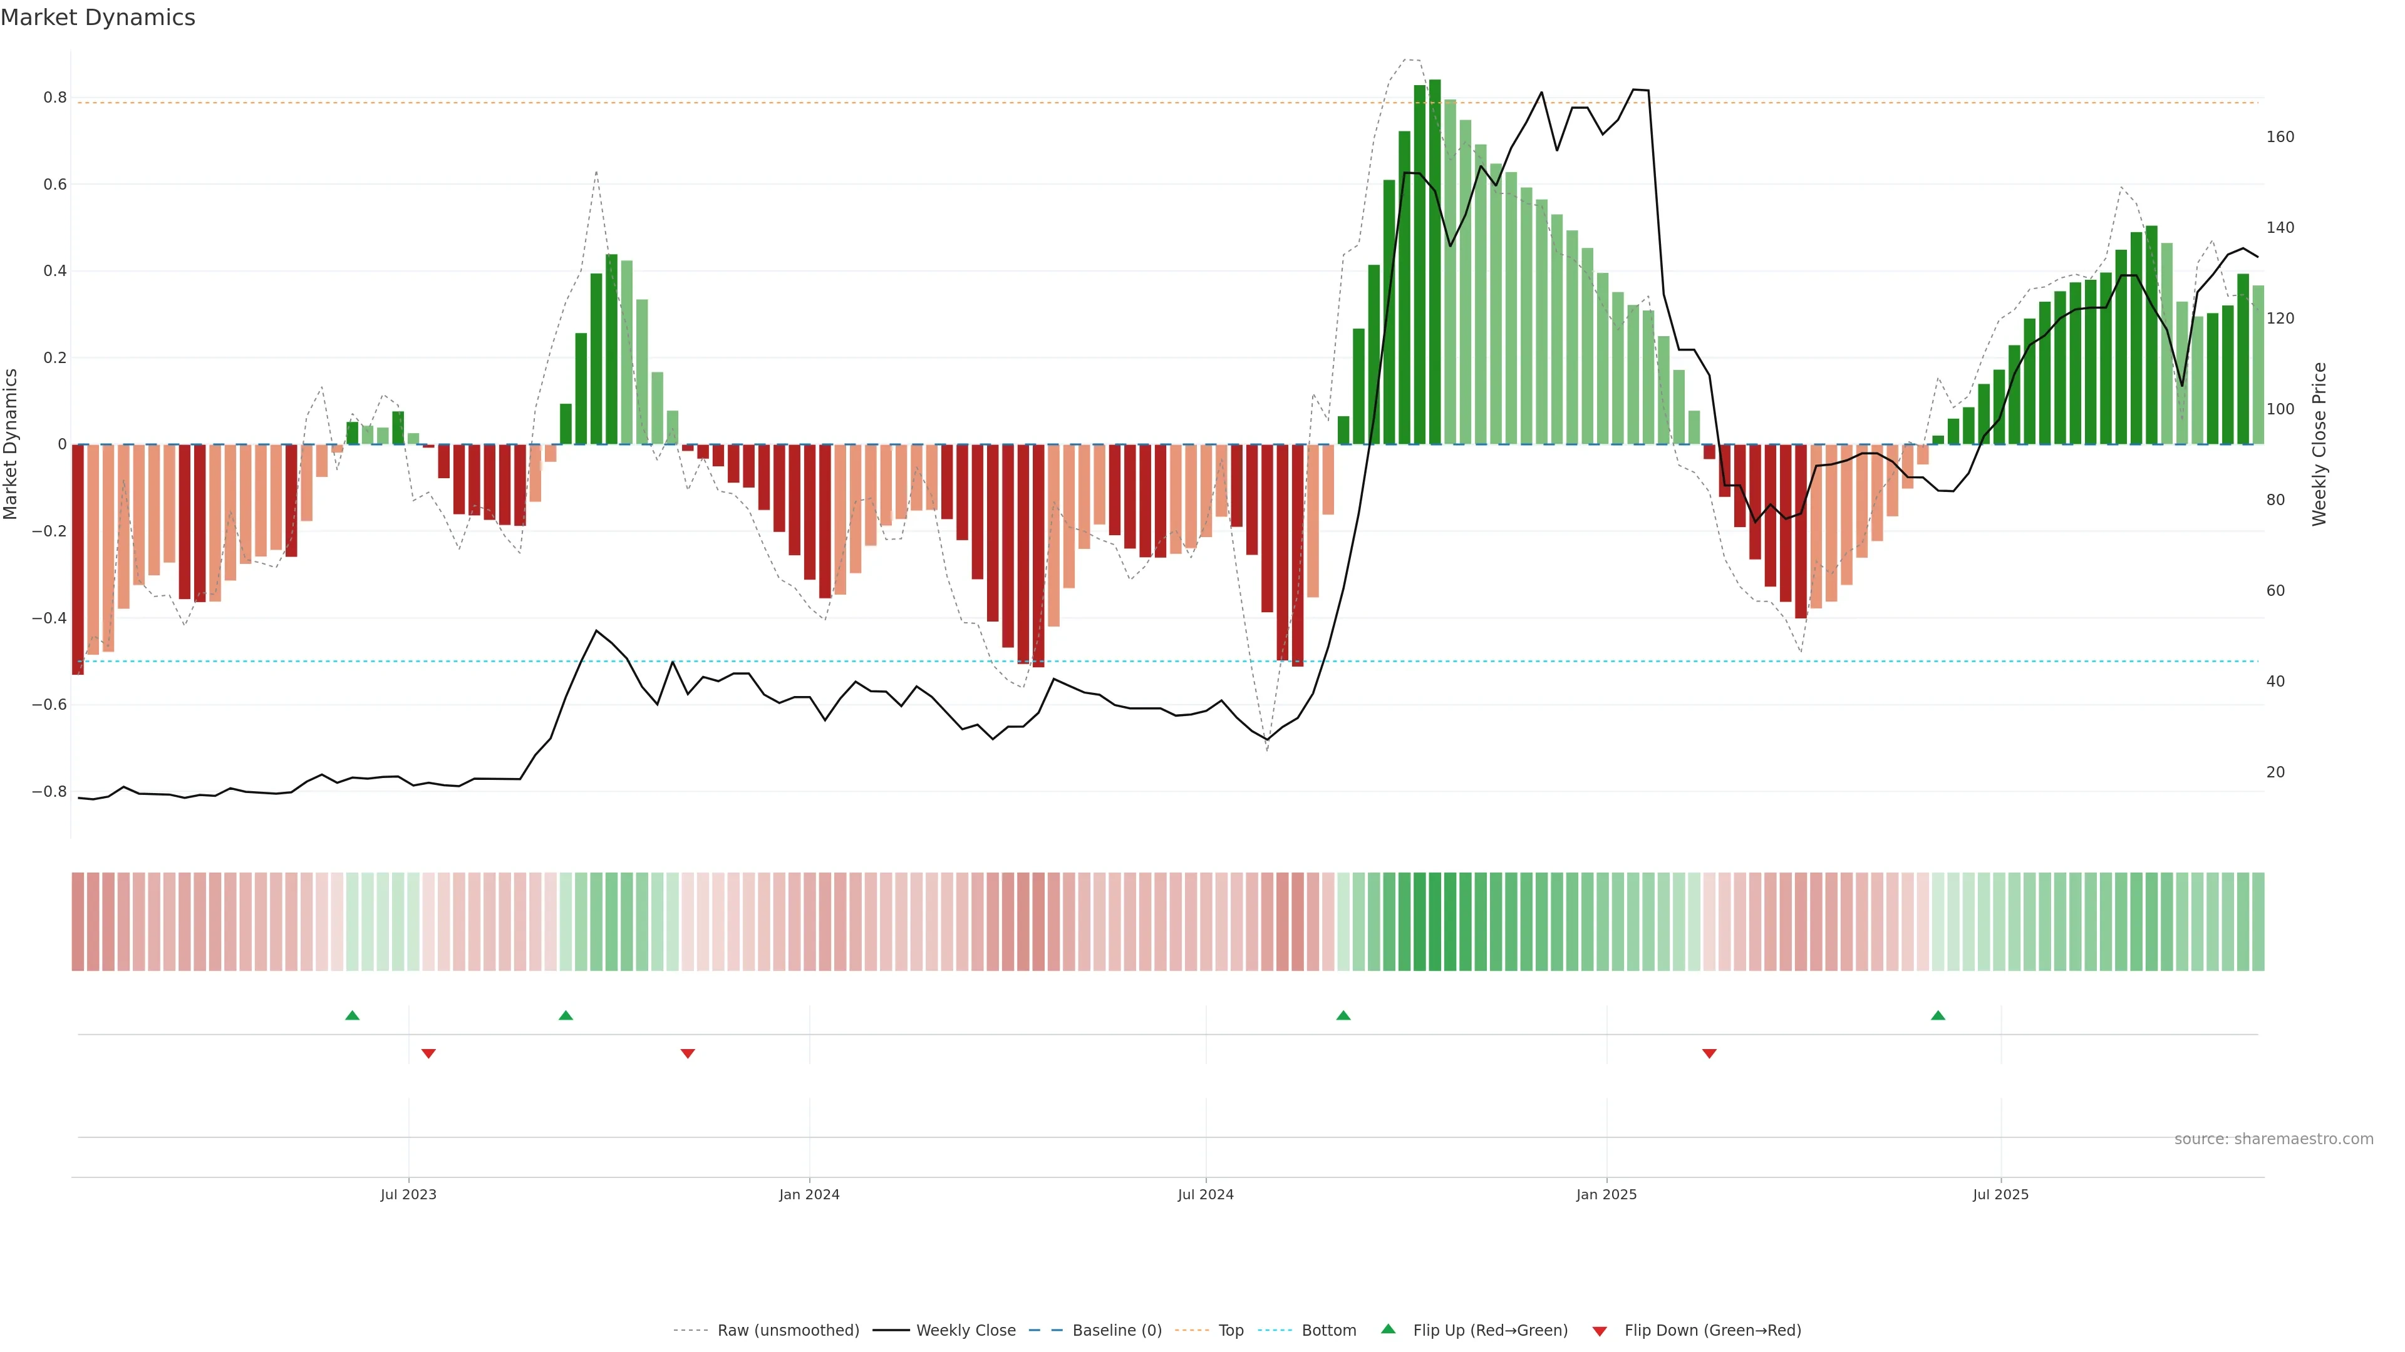Hide the Top threshold legend entry

1231,1331
